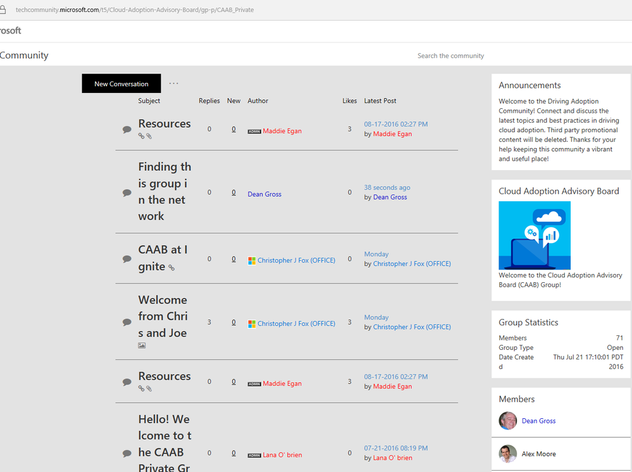
Task: Open the 07-21-2016 08:19 PM latest post link
Action: 396,448
